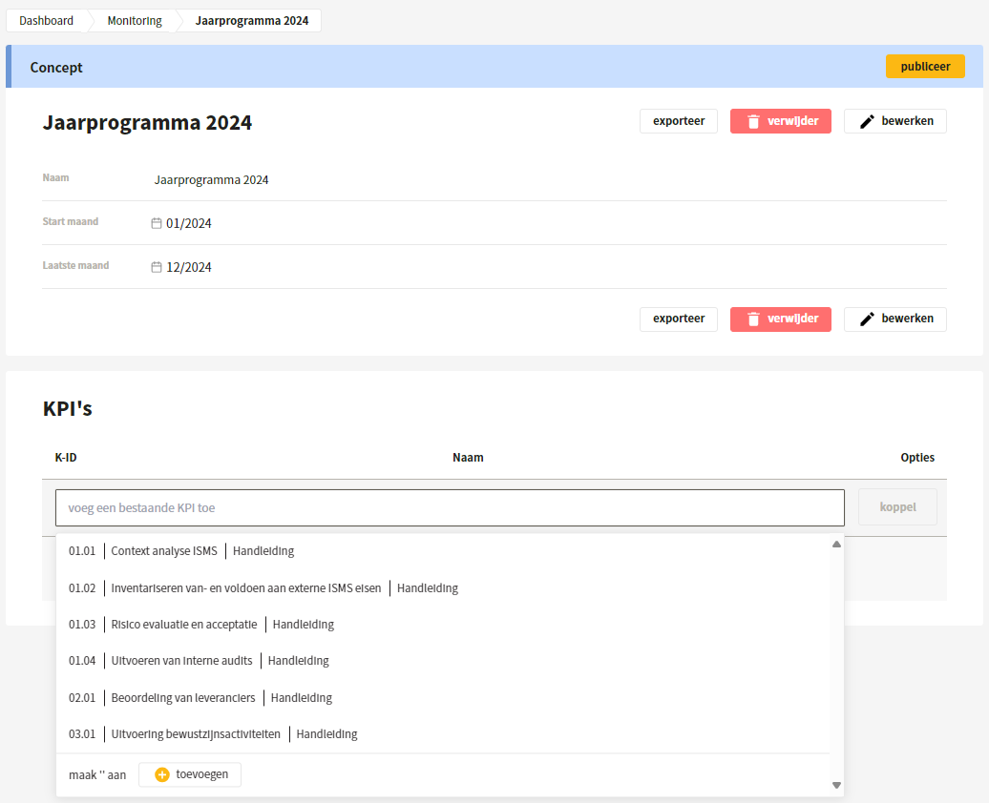Viewport: 989px width, 803px height.
Task: Click the calendar icon next to 01/2024
Action: point(157,223)
